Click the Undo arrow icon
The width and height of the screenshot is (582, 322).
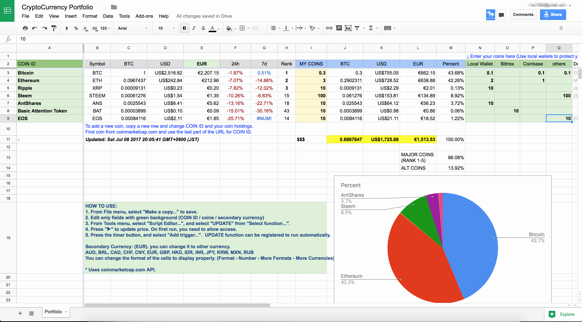click(x=35, y=28)
